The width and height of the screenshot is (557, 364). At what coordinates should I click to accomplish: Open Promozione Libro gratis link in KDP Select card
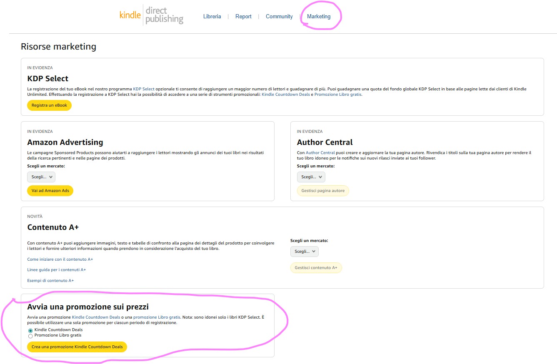(338, 95)
